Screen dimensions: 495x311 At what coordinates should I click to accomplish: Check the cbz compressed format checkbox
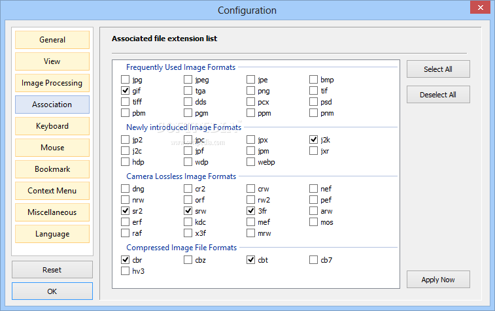[188, 259]
